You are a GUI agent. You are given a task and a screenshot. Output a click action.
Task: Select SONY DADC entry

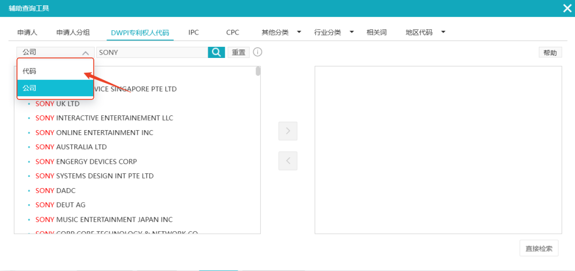(55, 190)
